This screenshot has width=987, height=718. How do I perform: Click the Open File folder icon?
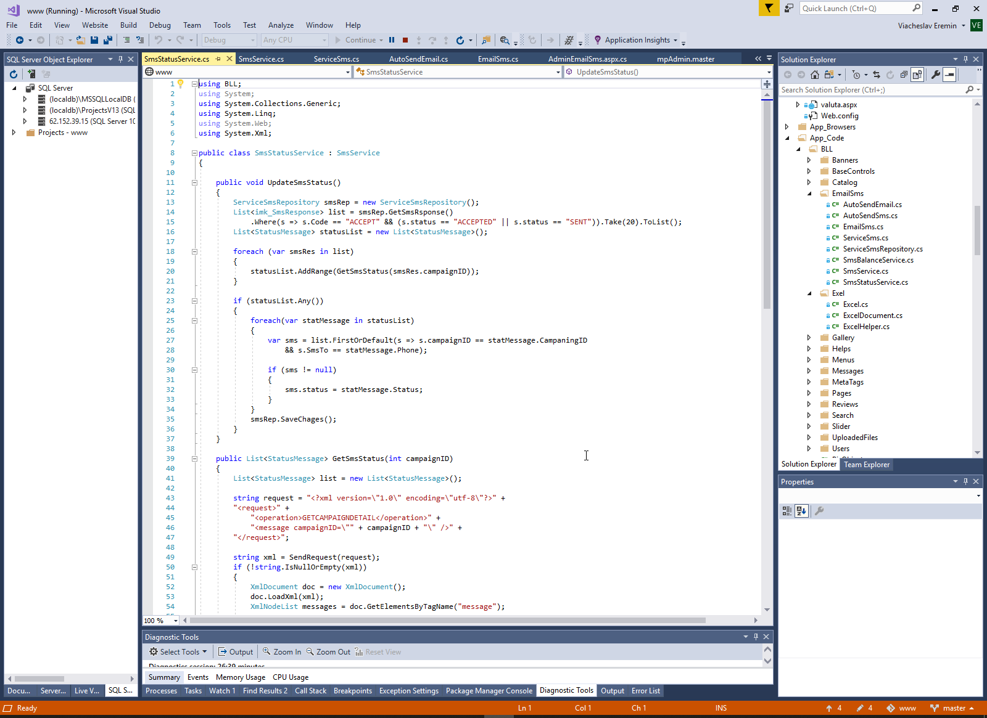click(80, 40)
